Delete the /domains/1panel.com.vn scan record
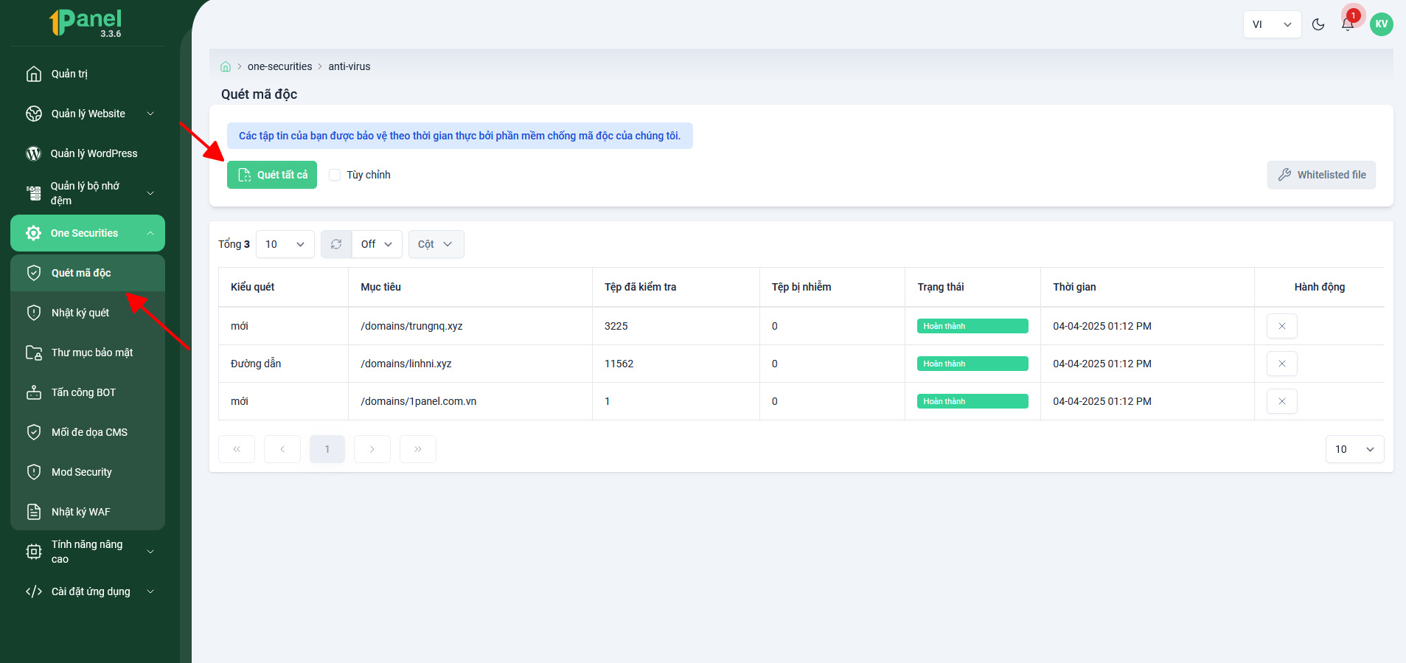Image resolution: width=1406 pixels, height=663 pixels. point(1282,401)
